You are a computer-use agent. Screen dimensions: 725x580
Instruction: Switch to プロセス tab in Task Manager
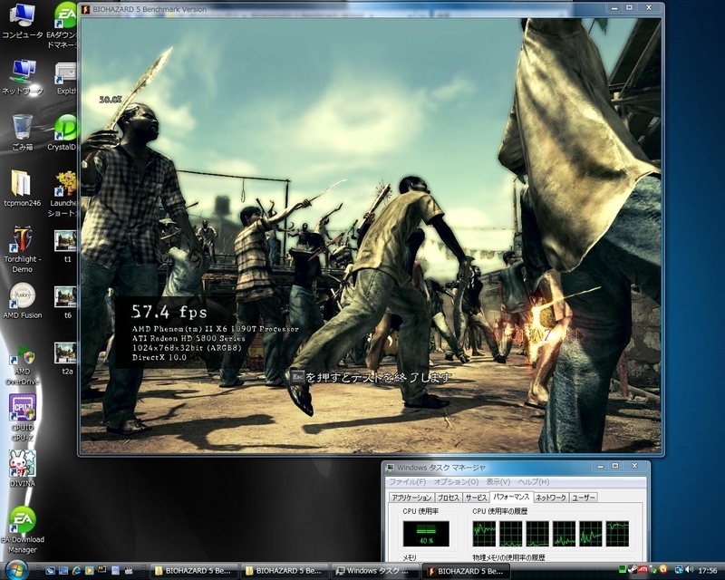(x=448, y=498)
